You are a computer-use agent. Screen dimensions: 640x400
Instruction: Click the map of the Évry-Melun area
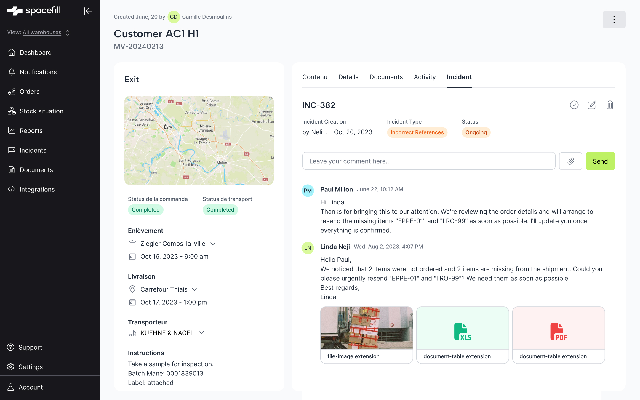click(x=199, y=140)
